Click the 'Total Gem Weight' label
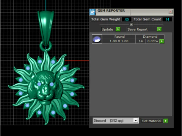The height and width of the screenshot is (136, 182). [x=106, y=19]
